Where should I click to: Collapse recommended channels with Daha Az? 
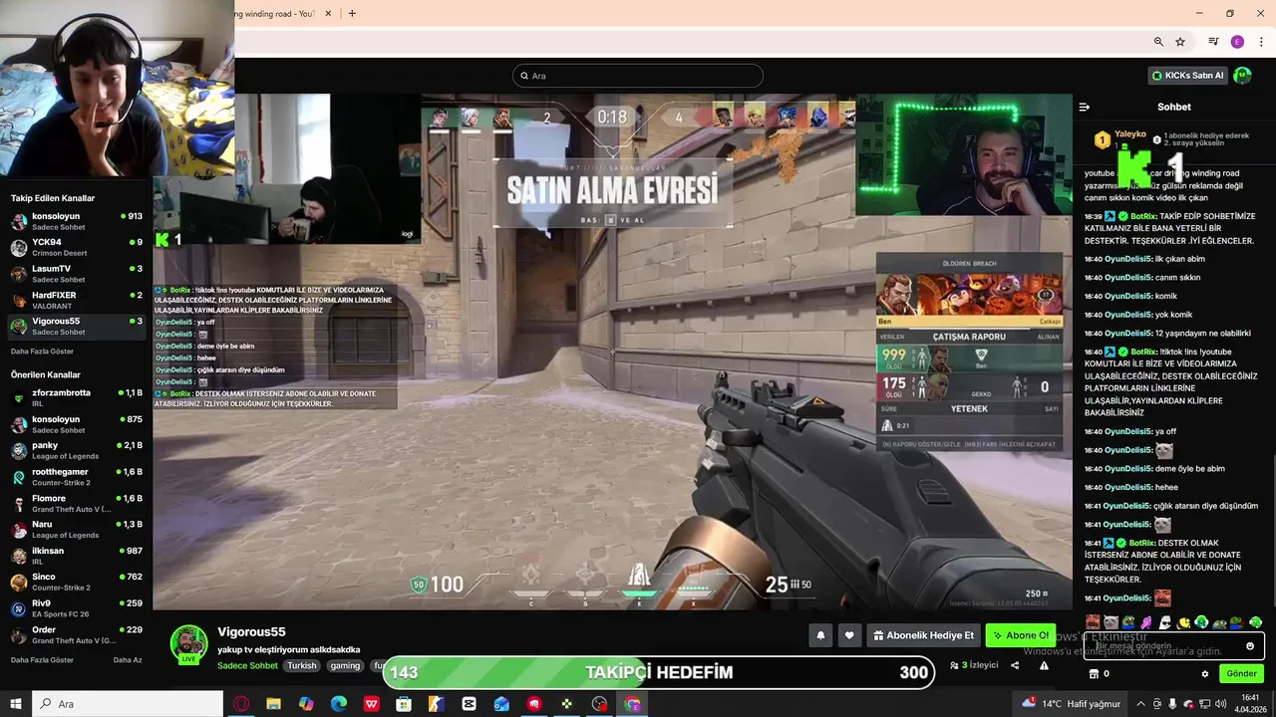coord(128,660)
